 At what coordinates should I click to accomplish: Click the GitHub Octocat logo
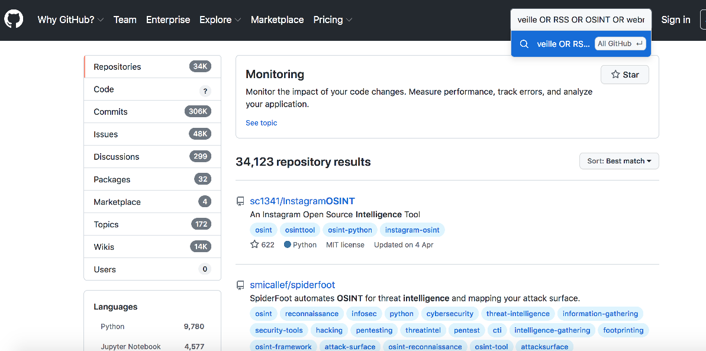point(14,20)
